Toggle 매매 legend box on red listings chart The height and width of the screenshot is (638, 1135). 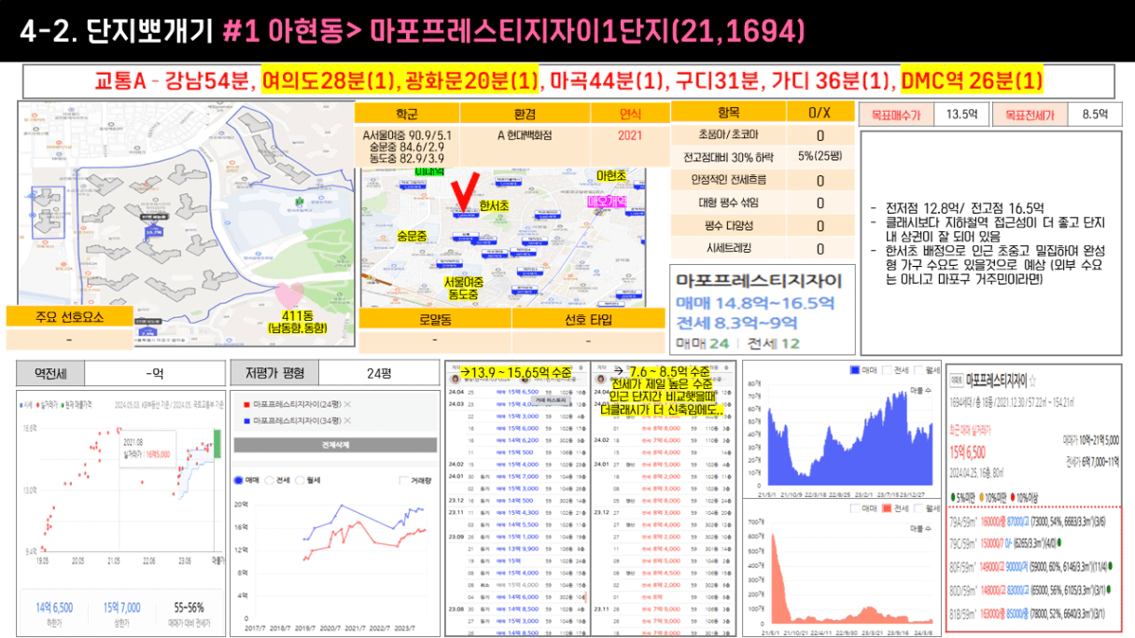point(853,509)
